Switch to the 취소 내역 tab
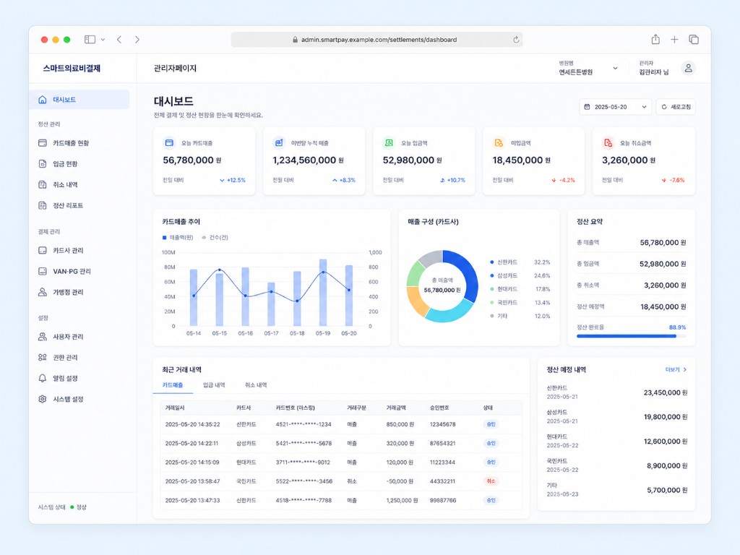 256,385
